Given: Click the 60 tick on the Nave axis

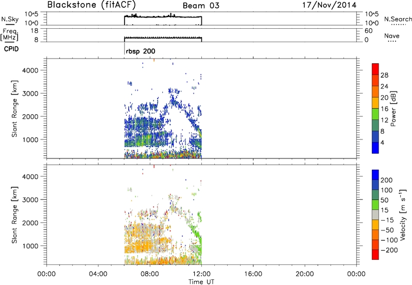Looking at the screenshot, I should [x=368, y=31].
